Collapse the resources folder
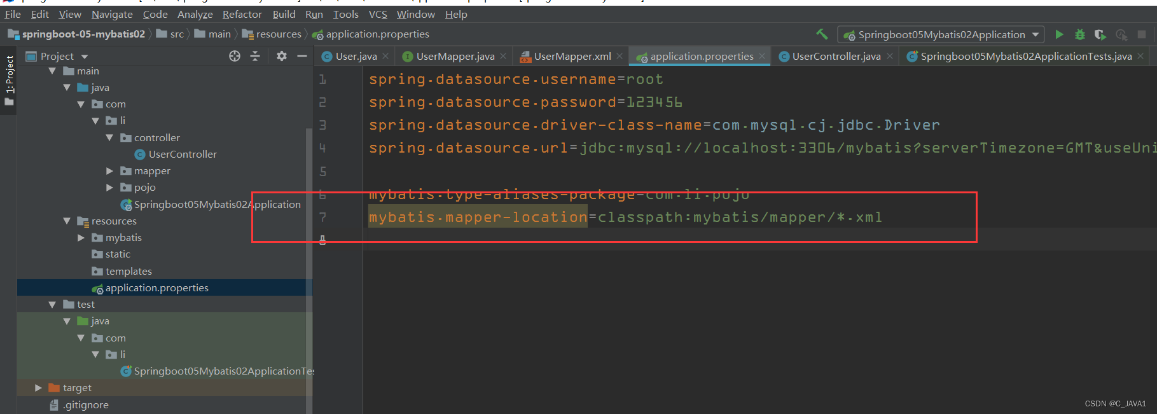Screen dimensions: 1157x414 pos(67,221)
